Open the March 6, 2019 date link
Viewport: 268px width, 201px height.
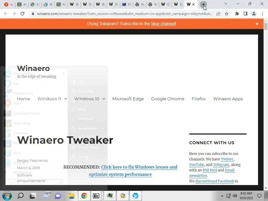click(x=28, y=168)
